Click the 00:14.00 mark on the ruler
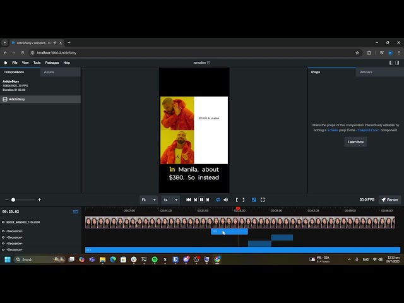404x303 pixels. [x=166, y=211]
